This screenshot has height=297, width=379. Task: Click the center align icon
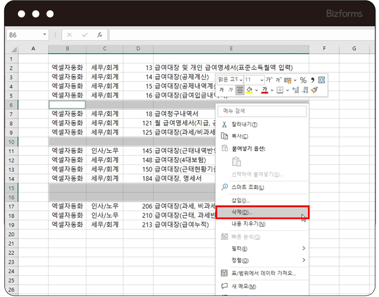240,90
